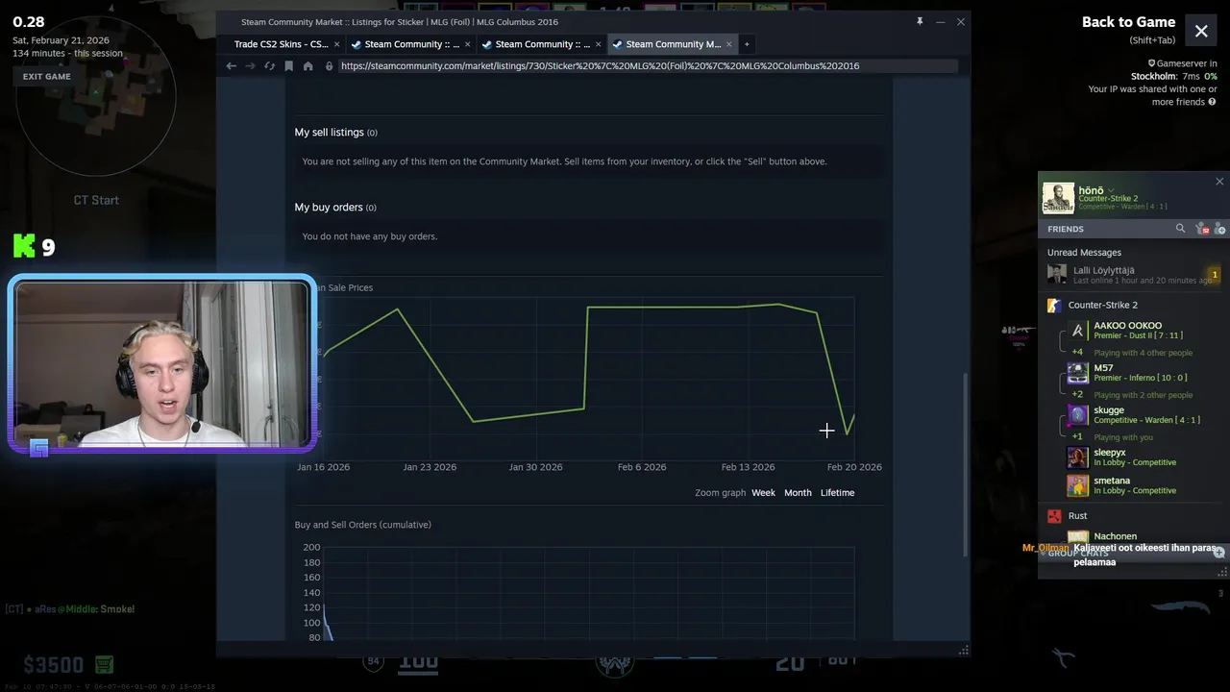1230x692 pixels.
Task: Switch to the third Steam Community tab
Action: coord(541,44)
